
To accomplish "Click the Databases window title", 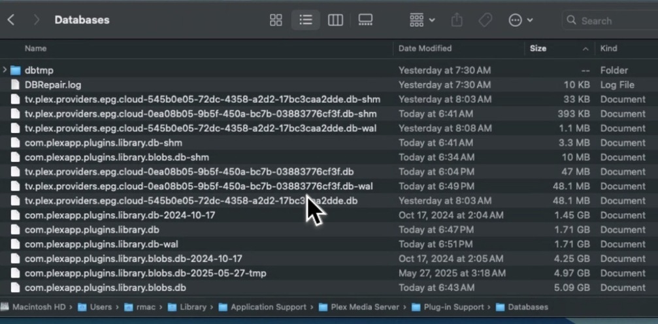I will tap(82, 20).
